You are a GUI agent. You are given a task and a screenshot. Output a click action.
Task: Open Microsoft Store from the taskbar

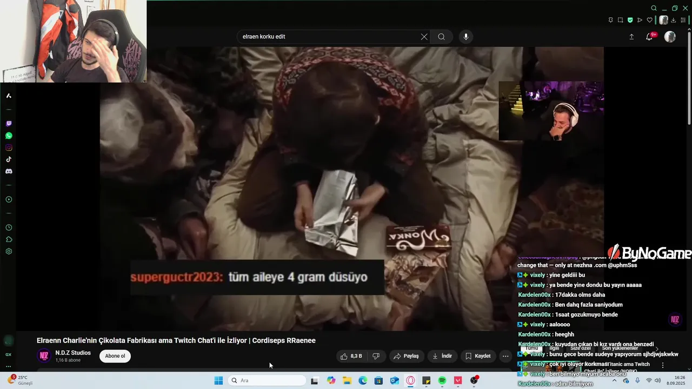pos(378,380)
